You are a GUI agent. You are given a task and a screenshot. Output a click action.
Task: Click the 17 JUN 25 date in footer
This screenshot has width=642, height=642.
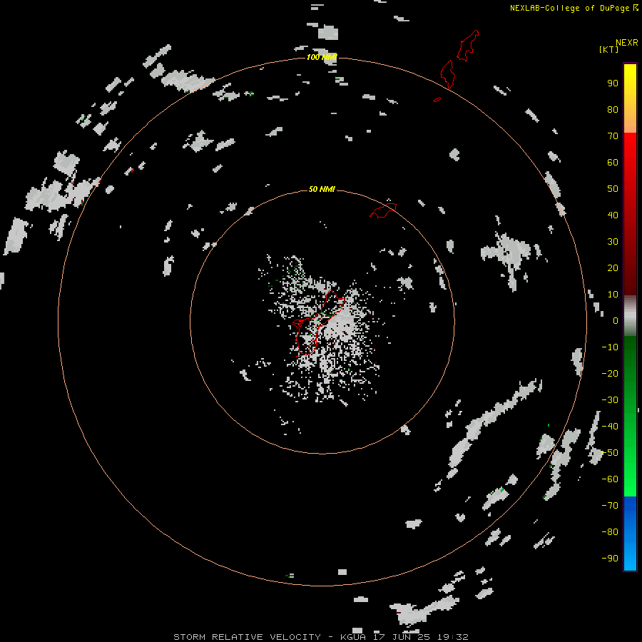[x=402, y=637]
